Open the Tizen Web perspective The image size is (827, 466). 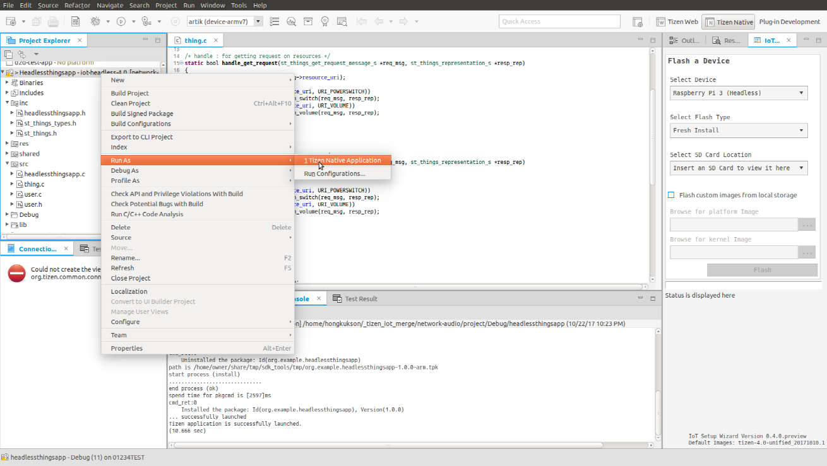tap(677, 21)
